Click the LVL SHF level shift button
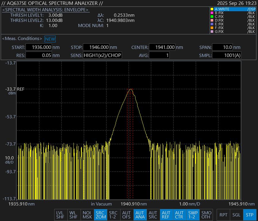This screenshot has width=258, height=221. (x=60, y=215)
